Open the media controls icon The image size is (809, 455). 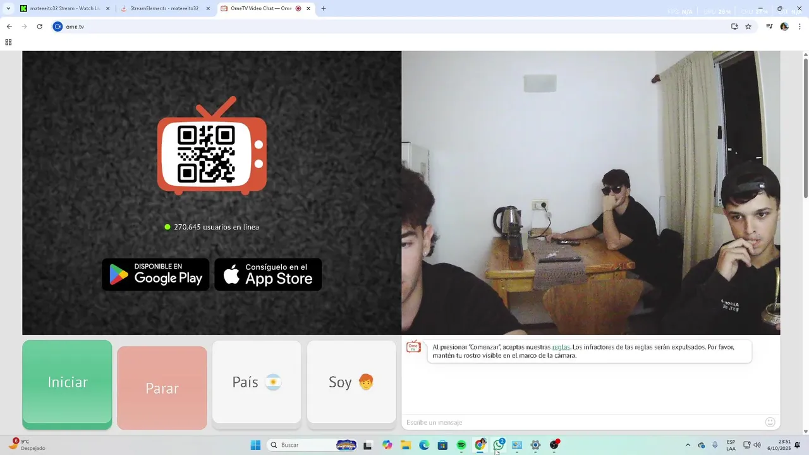769,27
